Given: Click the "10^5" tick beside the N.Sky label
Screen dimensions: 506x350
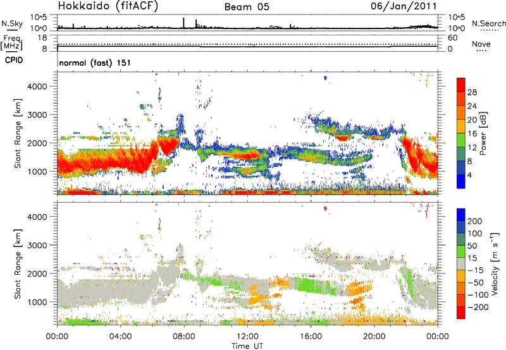Looking at the screenshot, I should pyautogui.click(x=39, y=18).
